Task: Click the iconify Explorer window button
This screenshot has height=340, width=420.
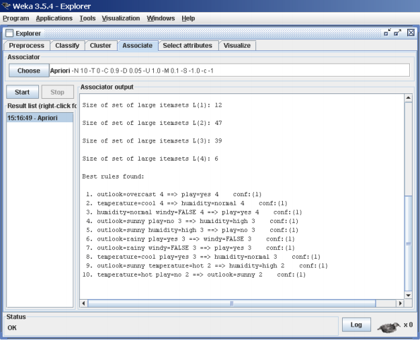Action: coord(387,33)
